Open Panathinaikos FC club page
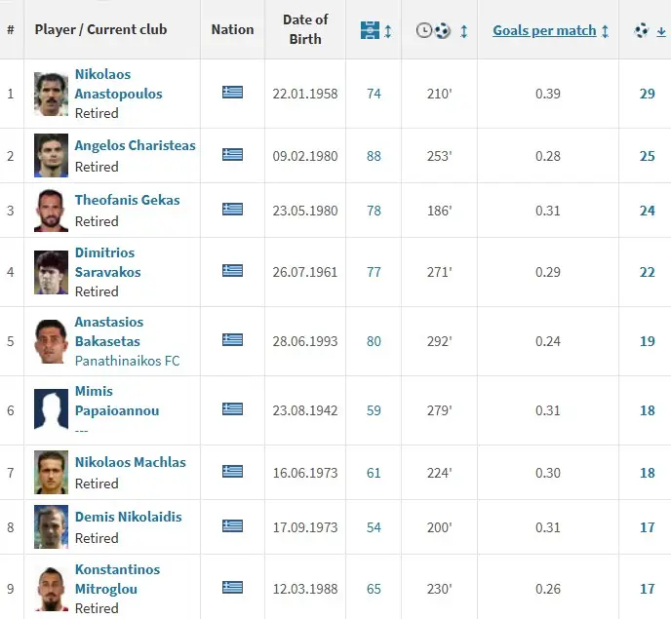The width and height of the screenshot is (671, 619). pyautogui.click(x=127, y=361)
